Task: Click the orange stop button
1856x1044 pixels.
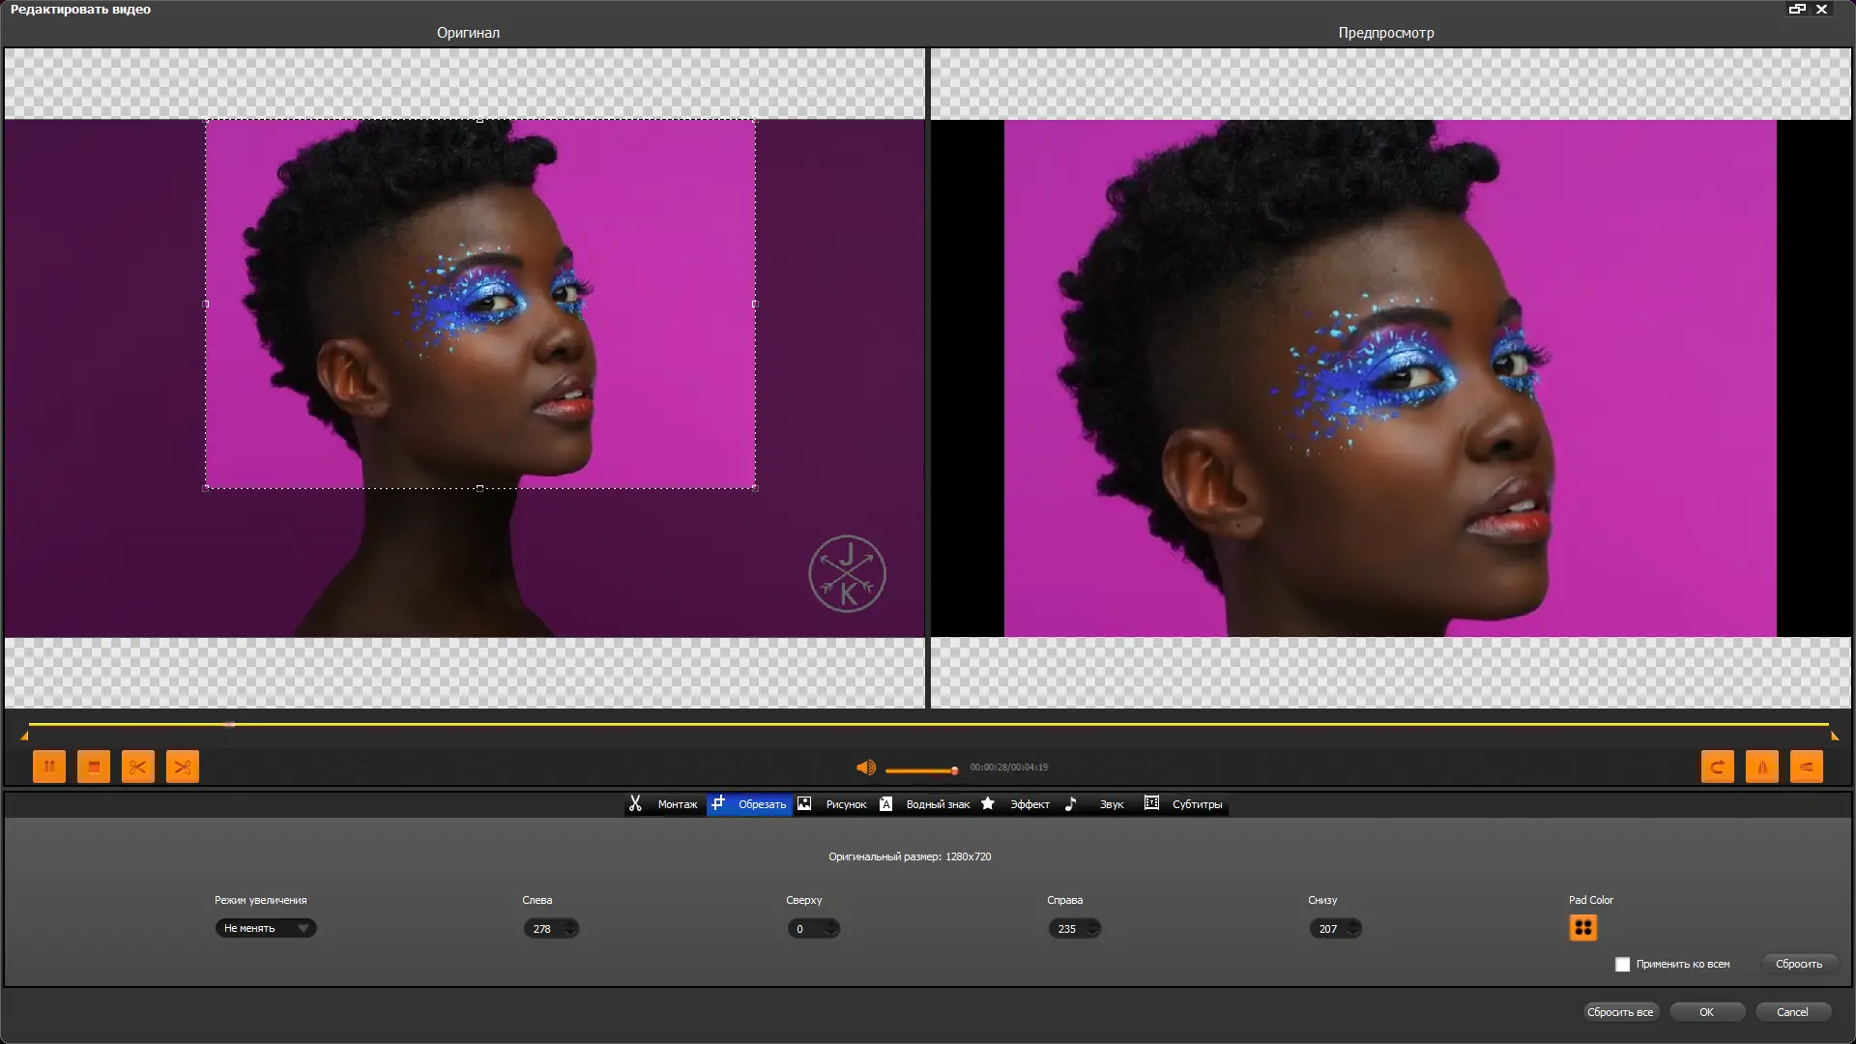Action: tap(94, 767)
